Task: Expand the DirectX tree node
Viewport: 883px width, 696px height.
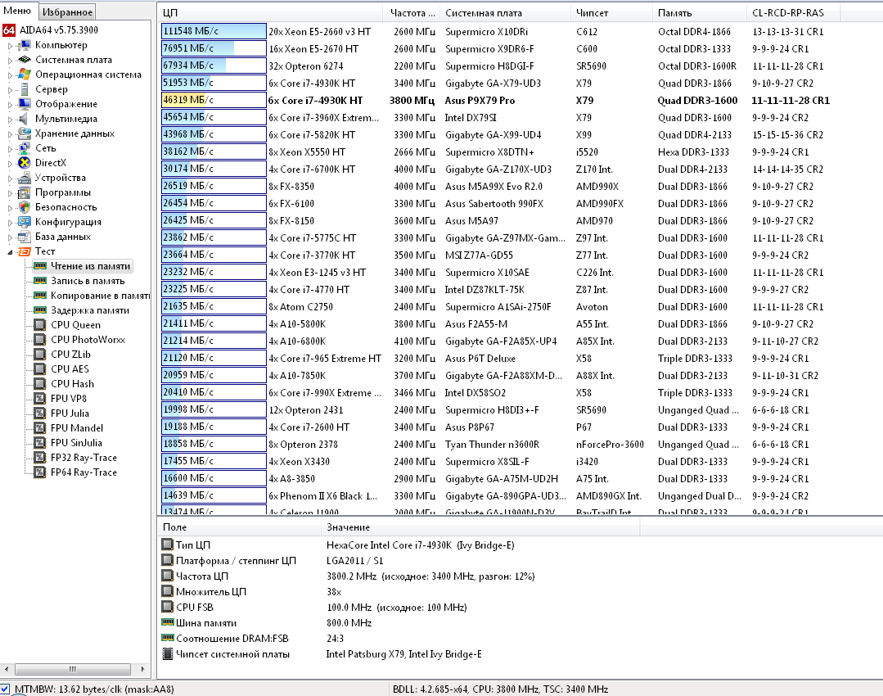Action: click(x=10, y=164)
